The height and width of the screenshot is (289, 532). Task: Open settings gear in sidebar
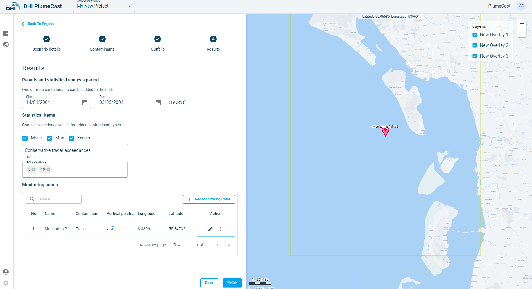6,283
